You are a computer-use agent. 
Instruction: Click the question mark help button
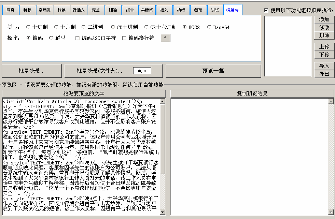(x=165, y=38)
